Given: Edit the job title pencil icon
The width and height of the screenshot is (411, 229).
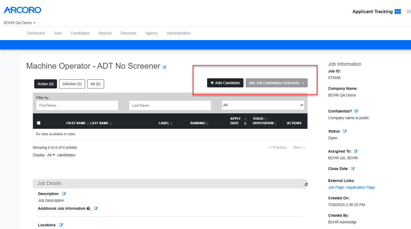Looking at the screenshot, I should (165, 67).
